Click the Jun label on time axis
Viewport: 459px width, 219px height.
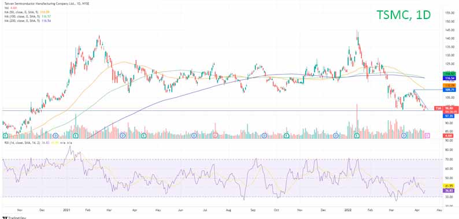coord(180,210)
